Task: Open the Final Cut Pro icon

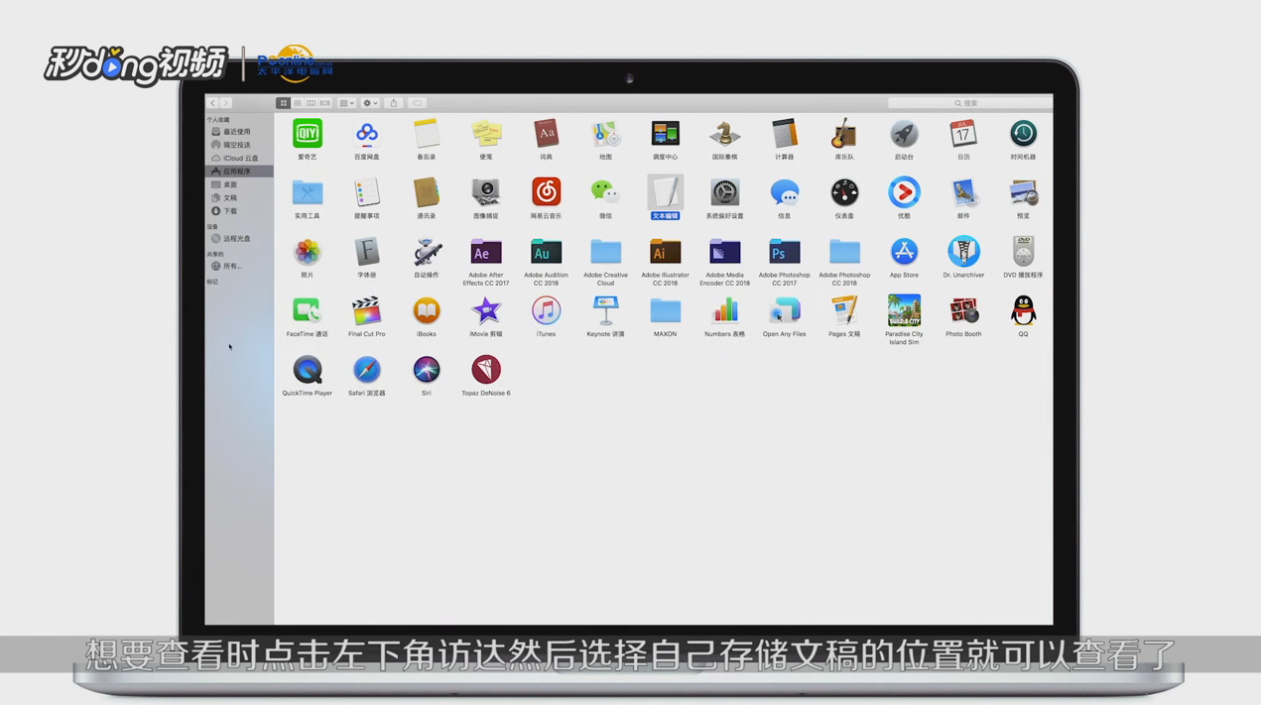Action: (x=367, y=310)
